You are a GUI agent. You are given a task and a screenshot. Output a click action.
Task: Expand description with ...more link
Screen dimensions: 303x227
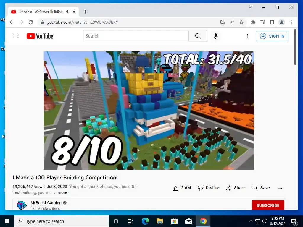coord(61,192)
